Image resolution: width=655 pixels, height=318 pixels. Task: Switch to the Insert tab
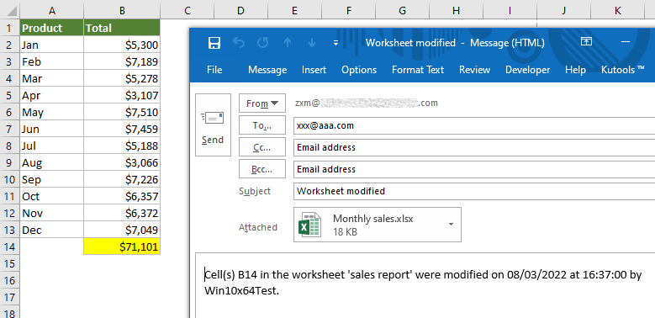point(314,70)
